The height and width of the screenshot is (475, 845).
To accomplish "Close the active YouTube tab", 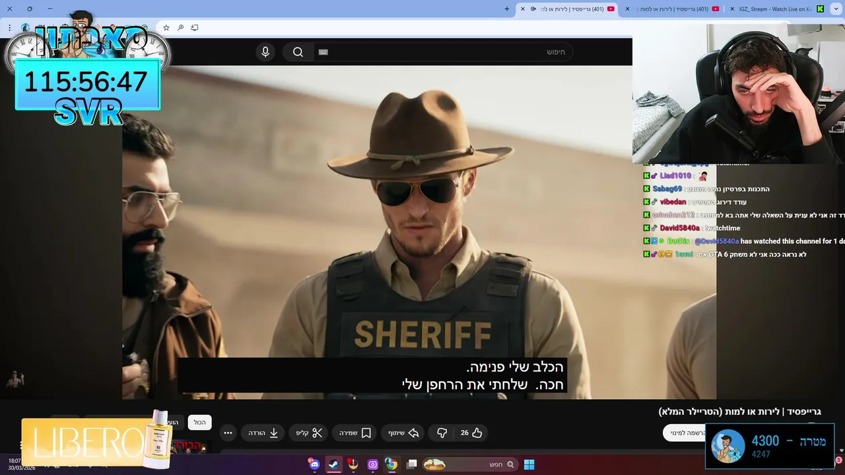I will pyautogui.click(x=523, y=9).
